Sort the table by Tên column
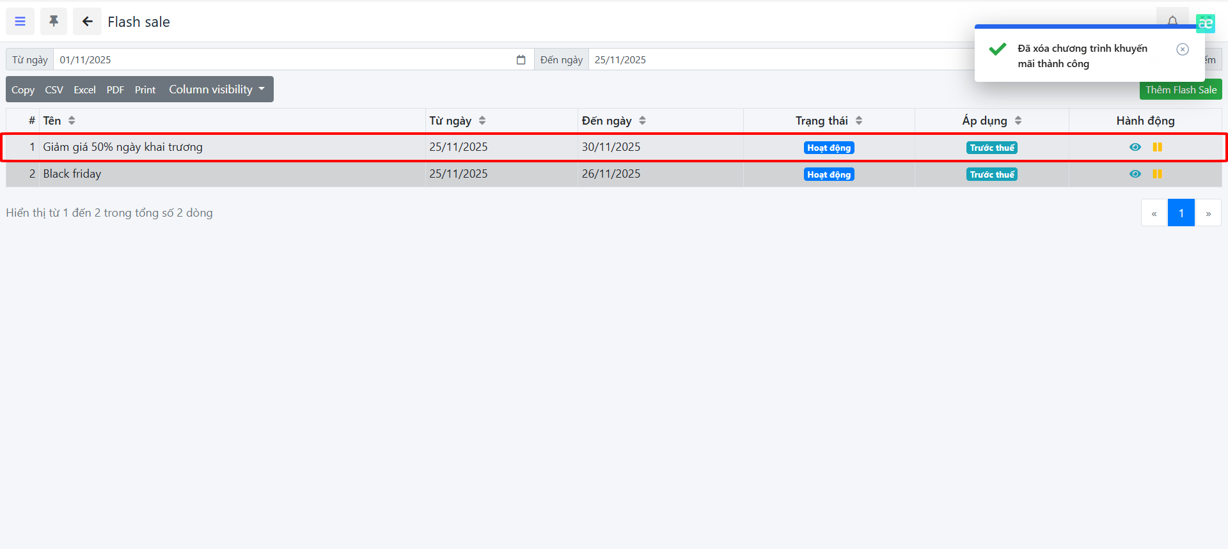The height and width of the screenshot is (549, 1228). pyautogui.click(x=72, y=121)
